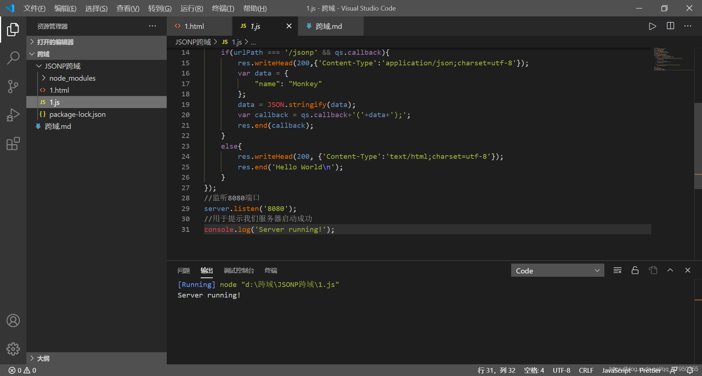Screen dimensions: 702x376
Task: Change indentation via 空格: 4
Action: coord(534,370)
